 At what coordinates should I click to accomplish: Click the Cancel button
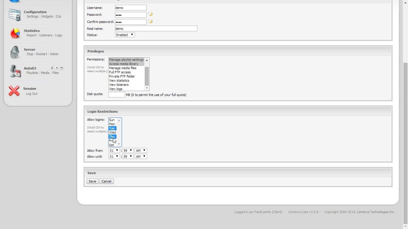[106, 181]
